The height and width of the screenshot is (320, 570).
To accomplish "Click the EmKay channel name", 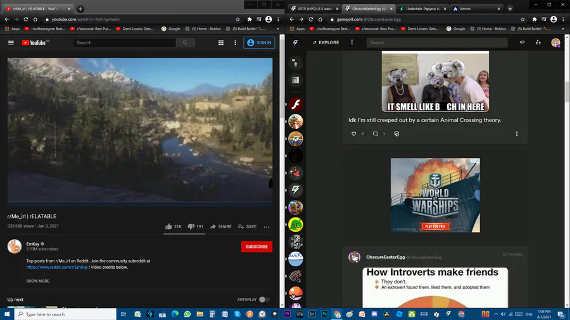I will pos(33,244).
